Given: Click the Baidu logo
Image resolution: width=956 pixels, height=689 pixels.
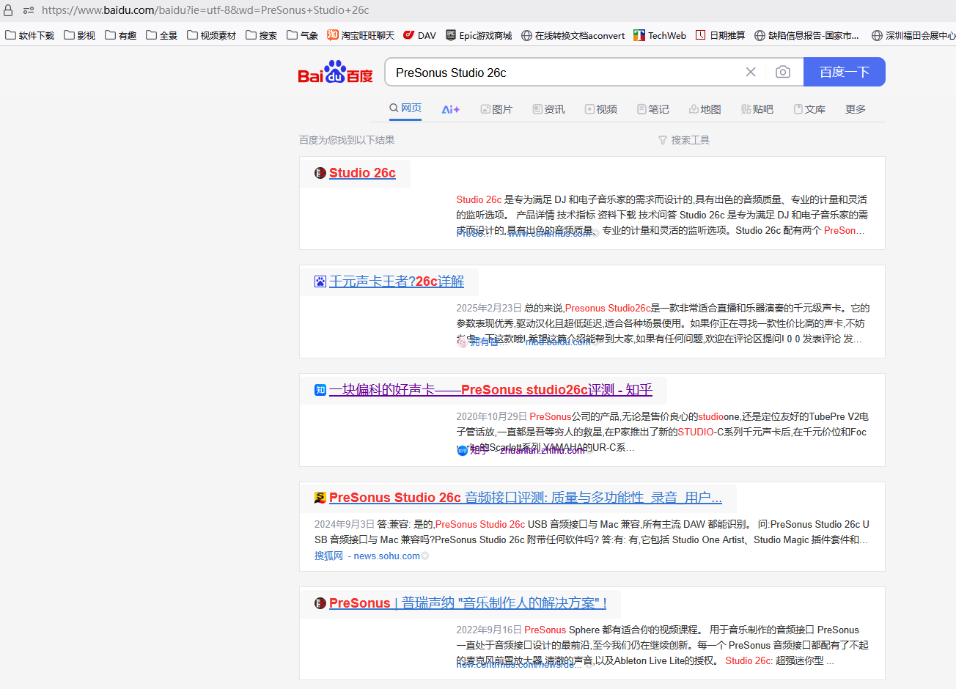Looking at the screenshot, I should tap(335, 73).
